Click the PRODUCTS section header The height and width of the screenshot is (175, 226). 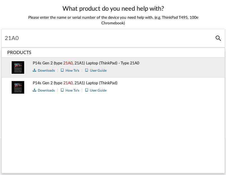19,52
